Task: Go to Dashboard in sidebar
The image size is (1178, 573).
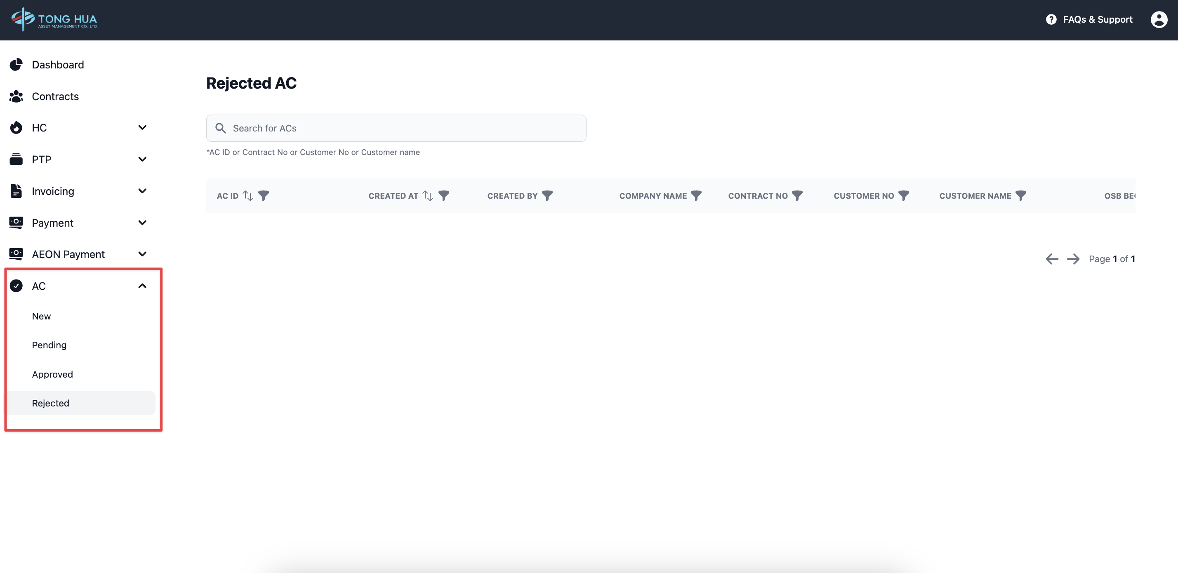Action: coord(58,65)
